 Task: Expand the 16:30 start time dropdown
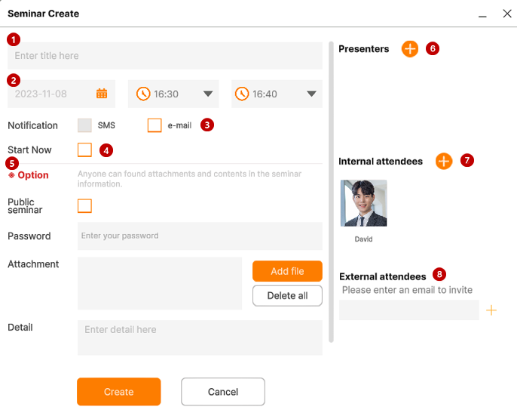(208, 94)
